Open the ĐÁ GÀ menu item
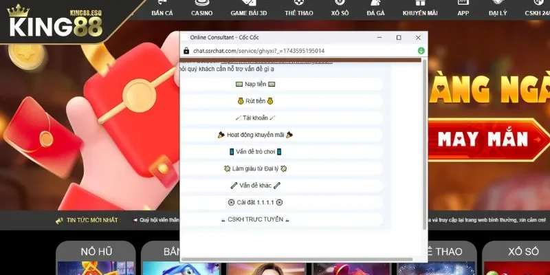 (375, 8)
